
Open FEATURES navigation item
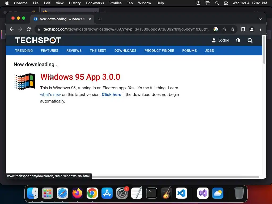click(49, 50)
